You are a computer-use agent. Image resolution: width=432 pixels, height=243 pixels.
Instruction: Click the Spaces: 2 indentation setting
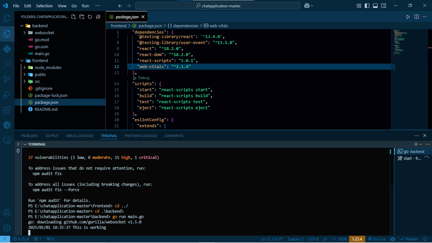coord(296,239)
